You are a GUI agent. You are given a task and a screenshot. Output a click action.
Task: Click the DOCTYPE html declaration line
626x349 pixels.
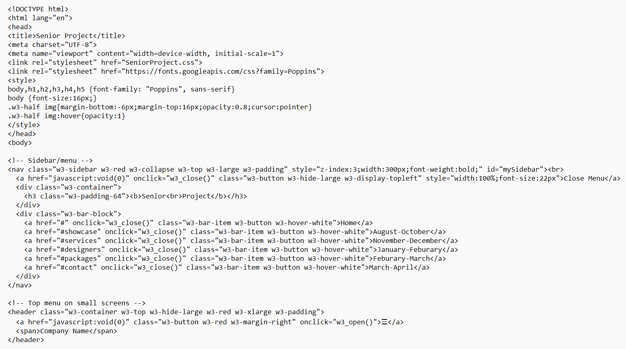(38, 9)
